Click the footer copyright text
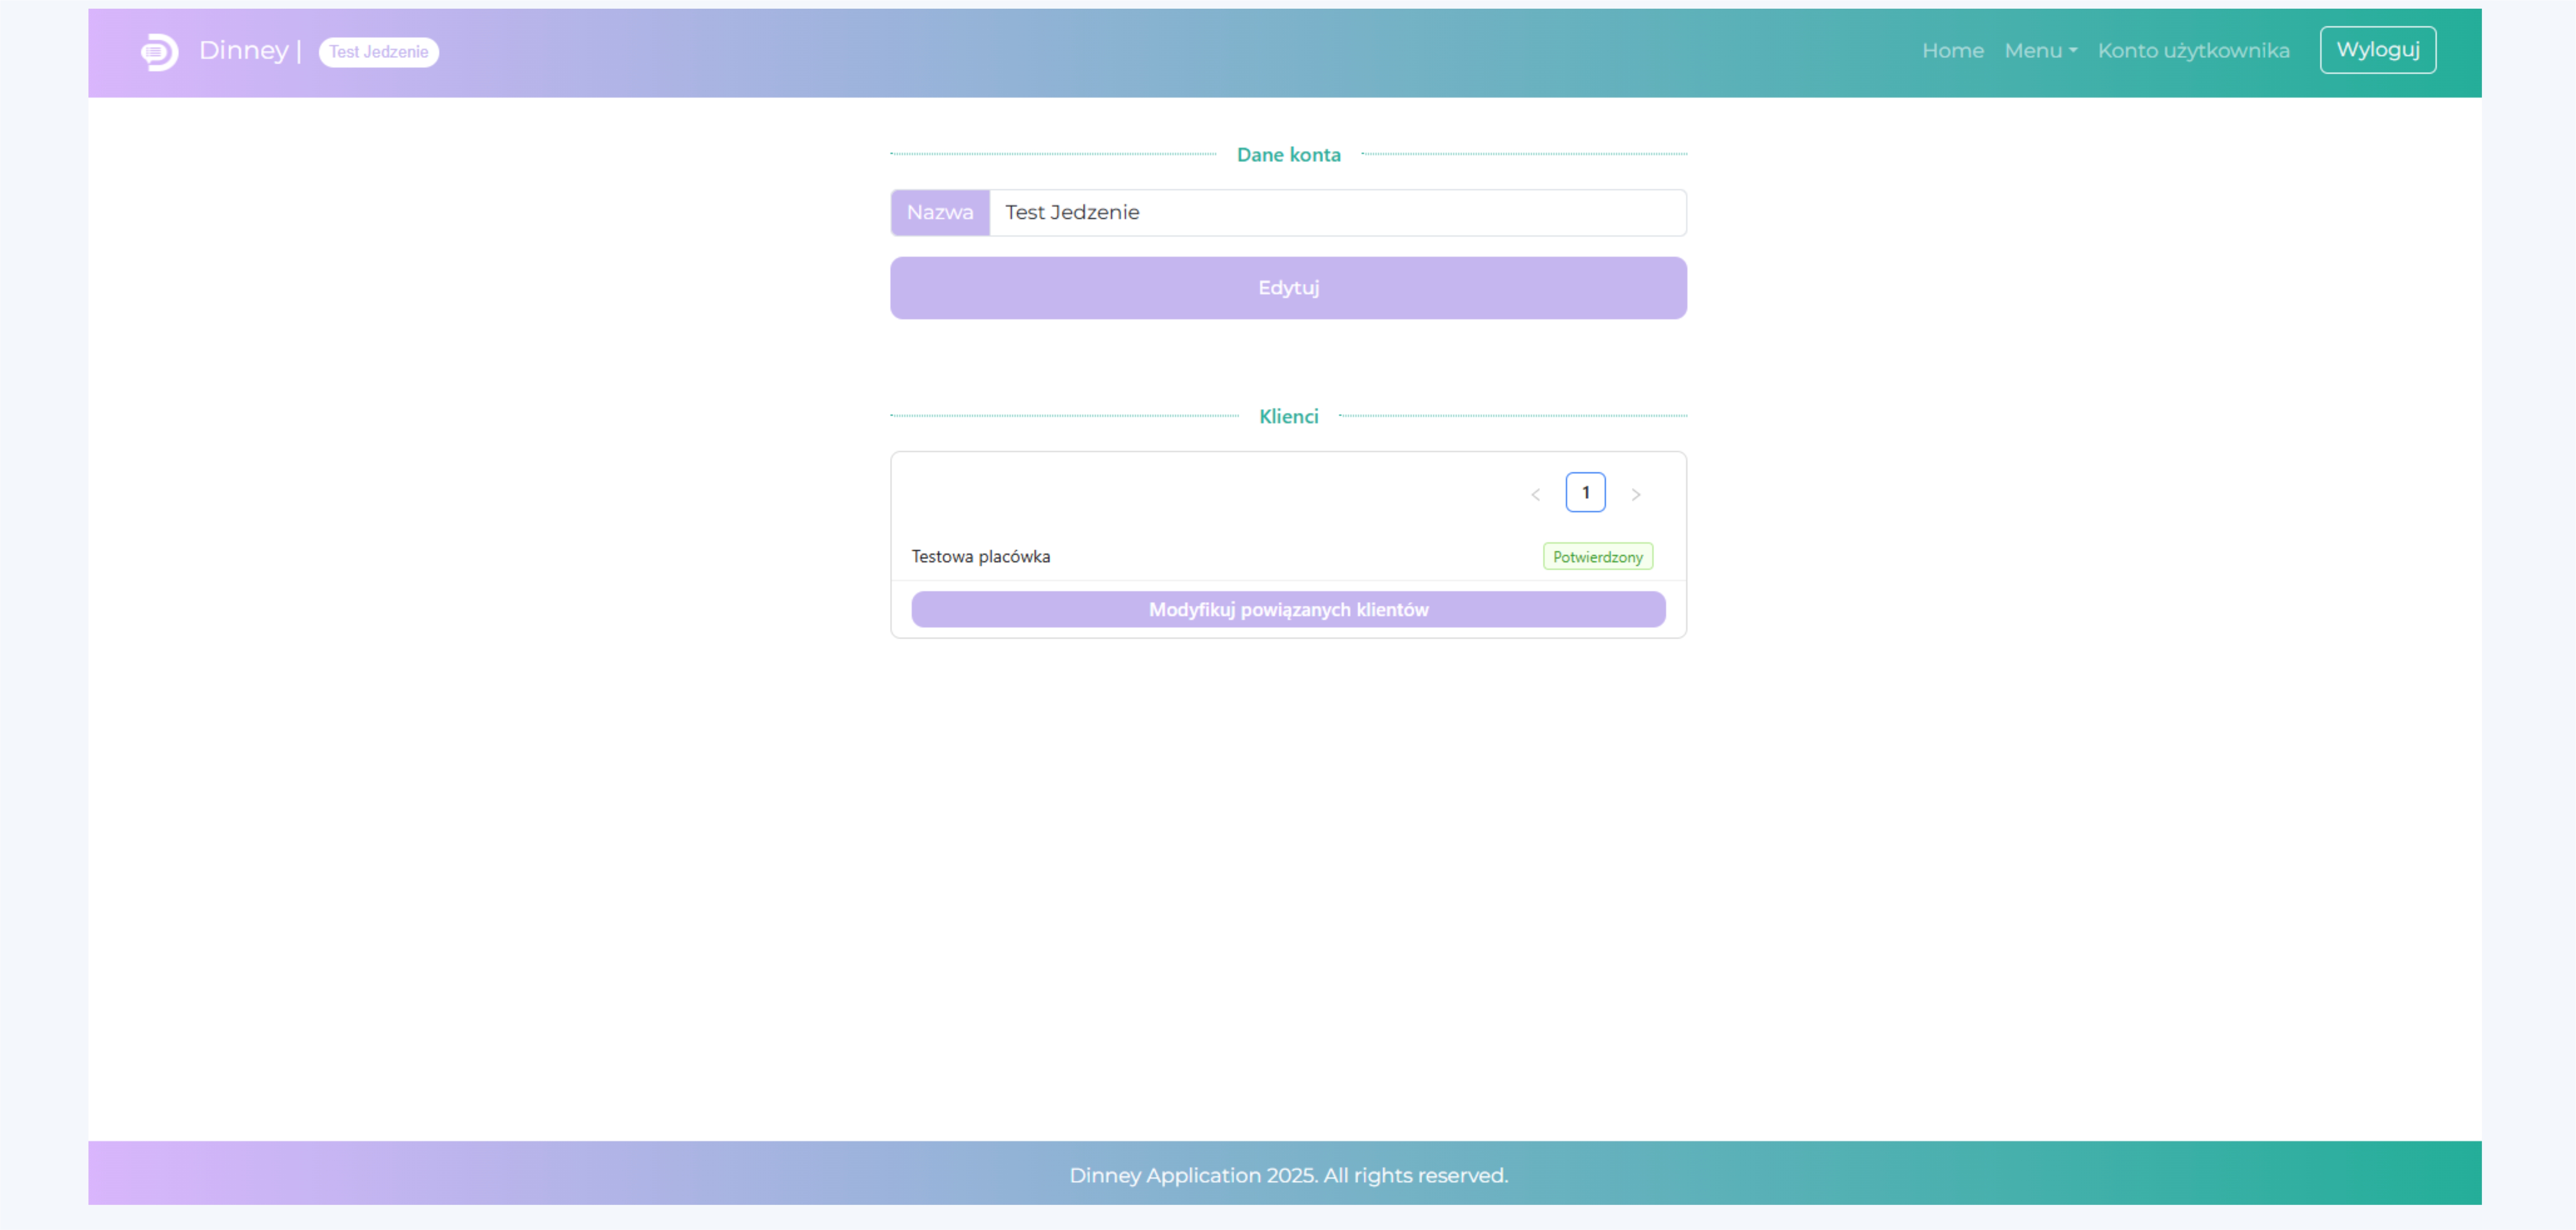 pos(1288,1175)
